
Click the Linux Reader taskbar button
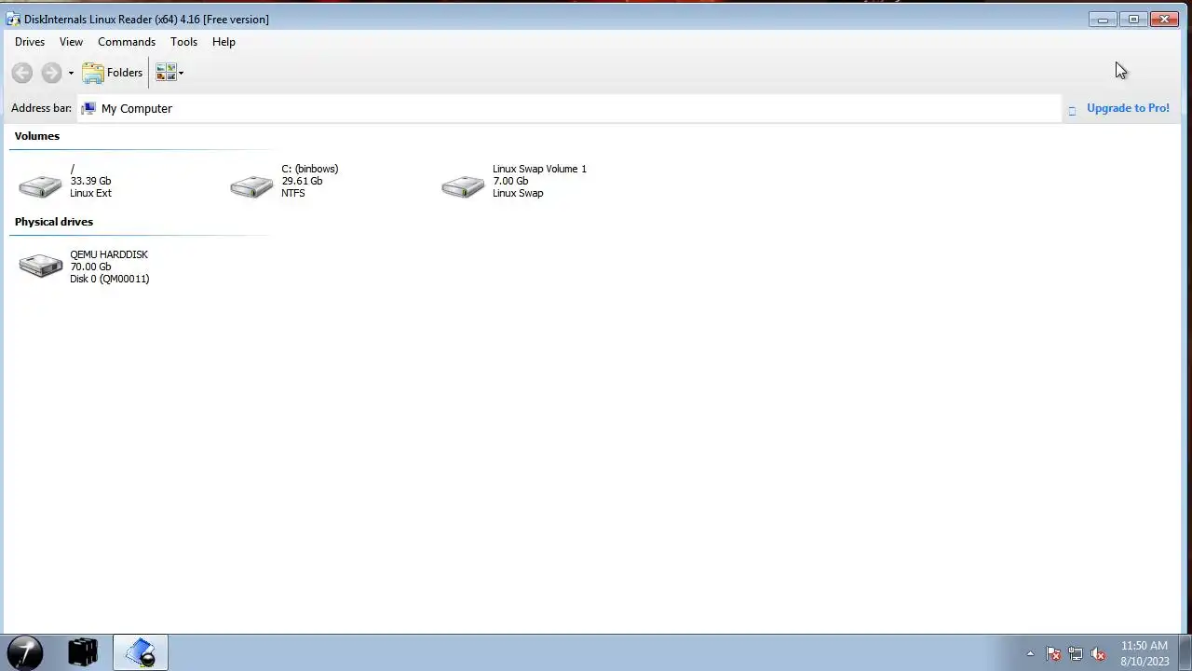[141, 652]
